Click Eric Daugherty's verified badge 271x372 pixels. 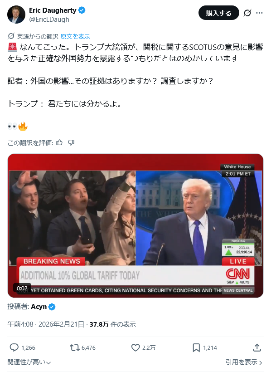(82, 10)
